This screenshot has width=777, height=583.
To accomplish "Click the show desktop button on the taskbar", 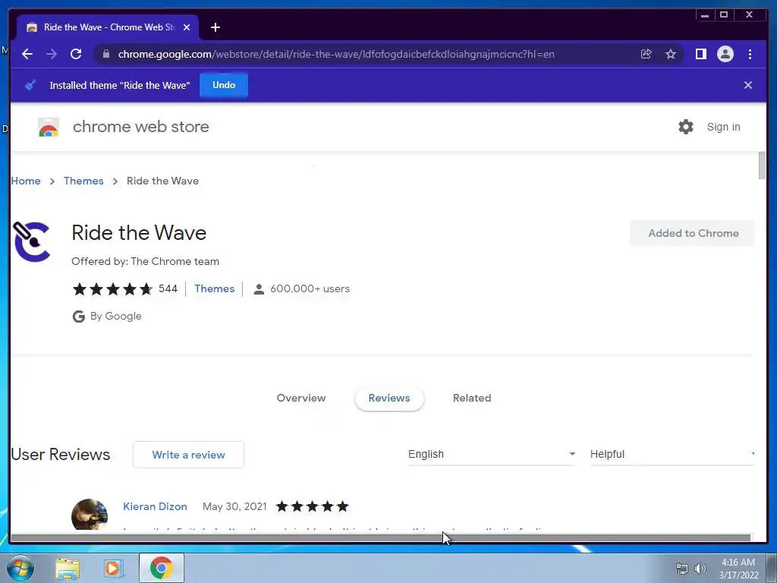I will (x=772, y=568).
